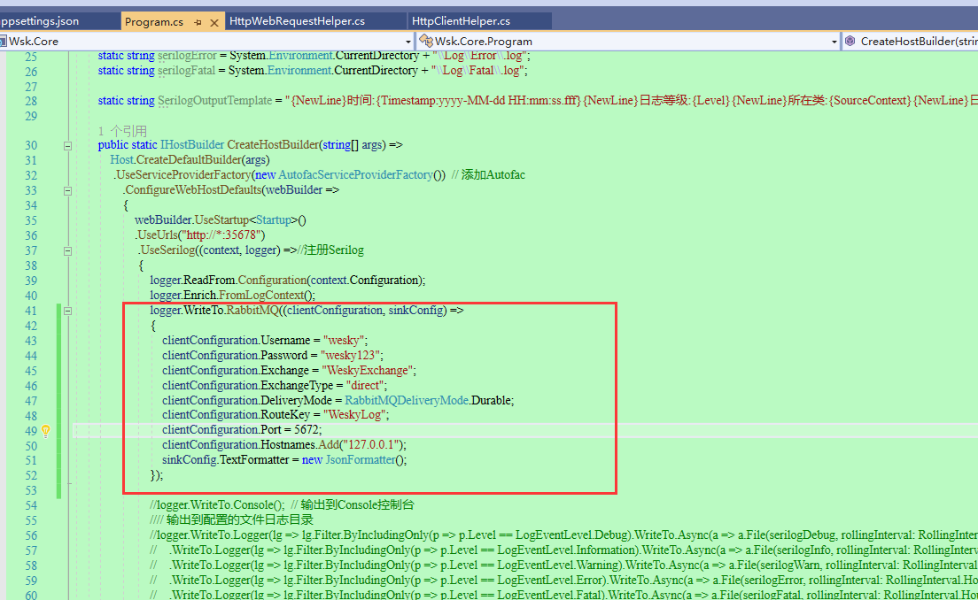Click the Startup type in UseStartup

pos(273,220)
